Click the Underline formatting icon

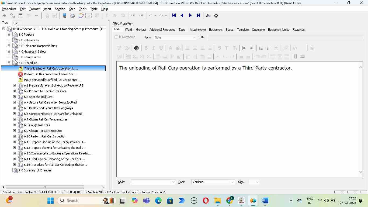pyautogui.click(x=161, y=48)
